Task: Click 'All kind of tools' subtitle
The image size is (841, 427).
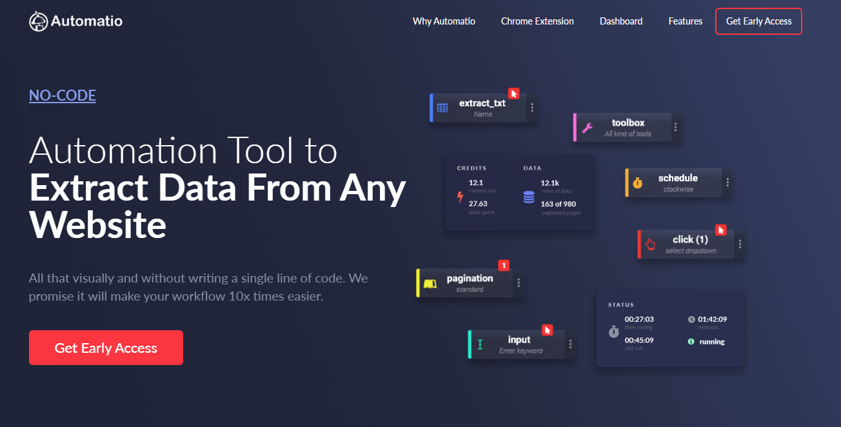Action: [x=628, y=134]
